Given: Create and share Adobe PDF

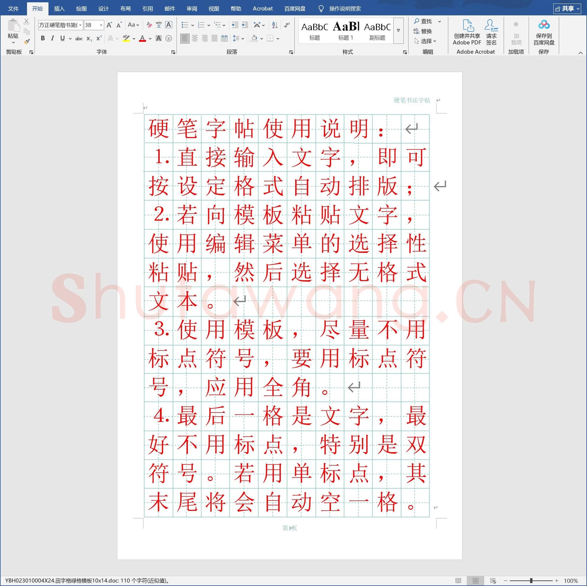Looking at the screenshot, I should tap(467, 32).
